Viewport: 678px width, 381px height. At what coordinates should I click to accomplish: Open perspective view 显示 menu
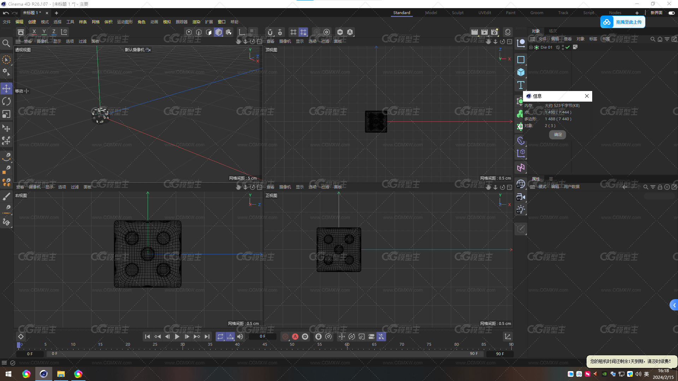(x=57, y=41)
